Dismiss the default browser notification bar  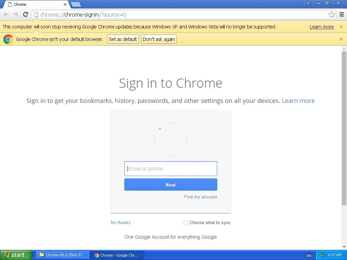[x=341, y=39]
